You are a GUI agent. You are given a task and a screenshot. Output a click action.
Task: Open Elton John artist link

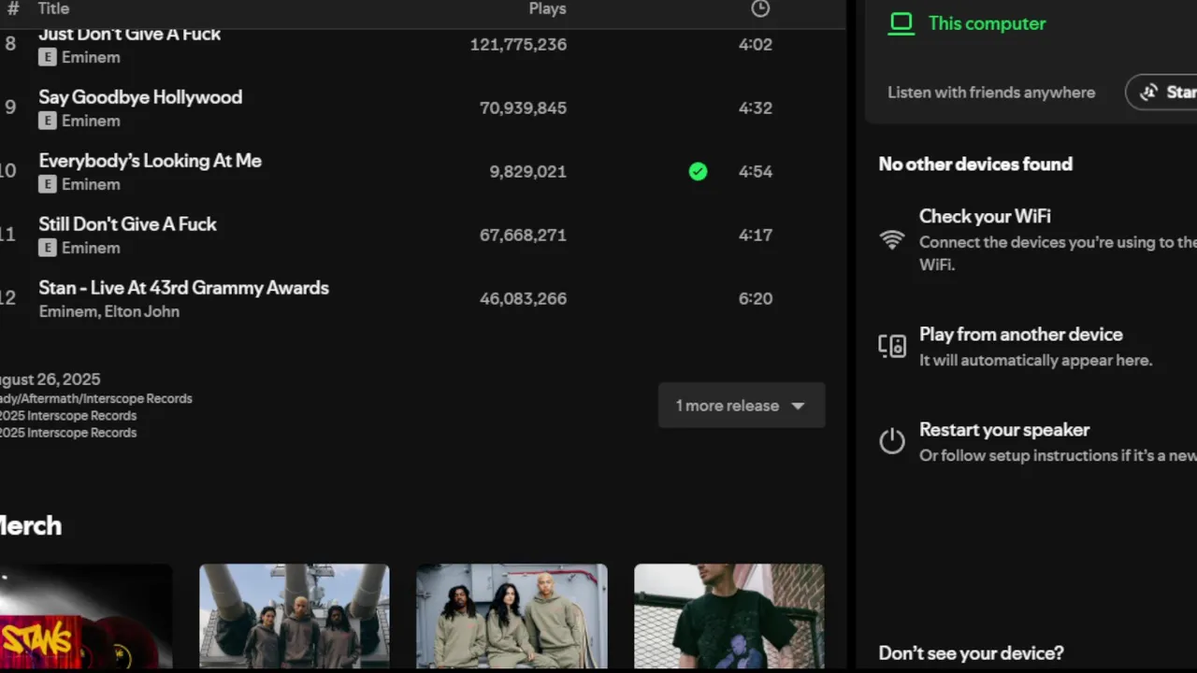pyautogui.click(x=141, y=311)
